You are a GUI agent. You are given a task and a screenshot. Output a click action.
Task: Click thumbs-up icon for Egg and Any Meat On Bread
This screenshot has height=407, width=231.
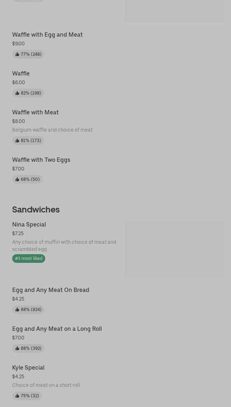17,310
